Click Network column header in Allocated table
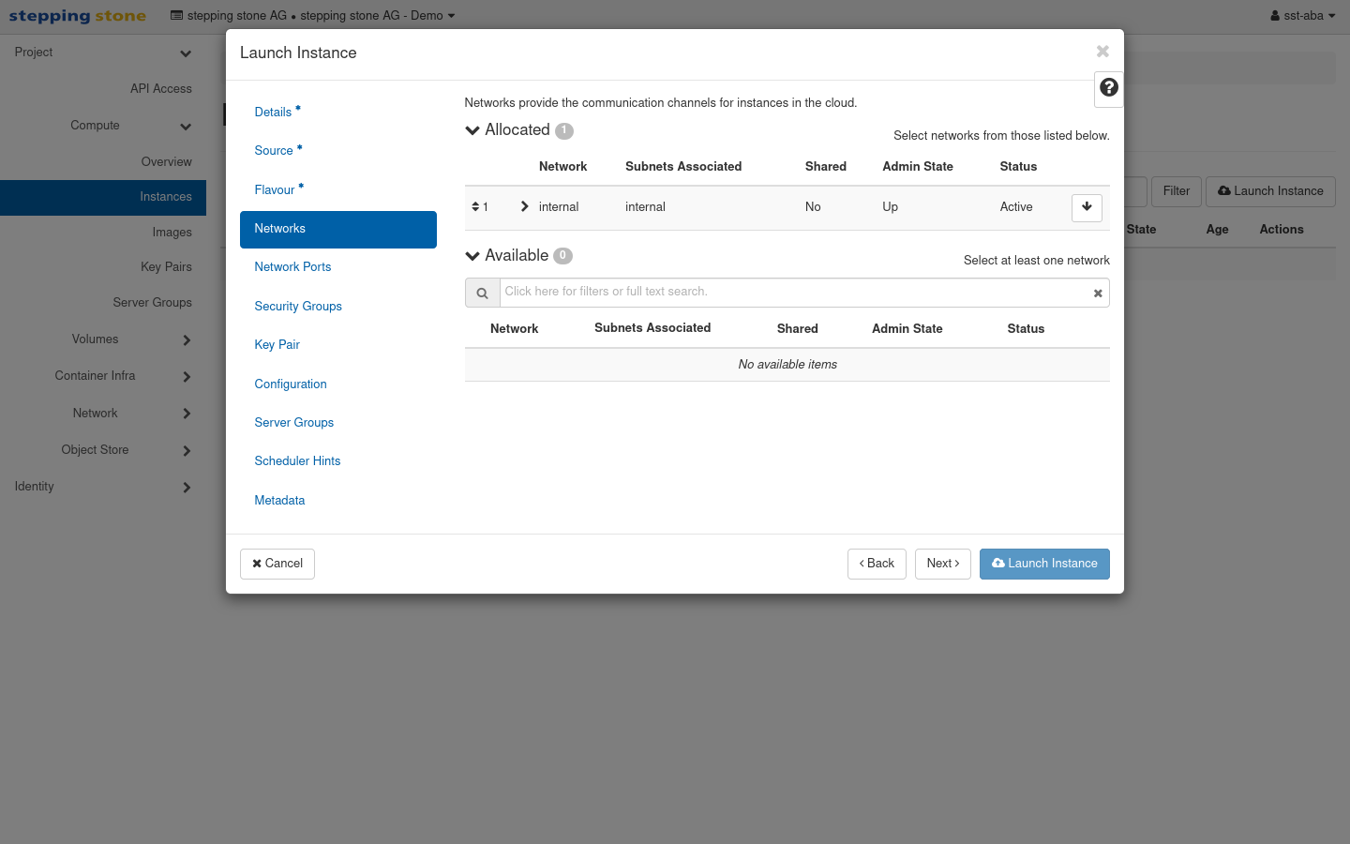 click(562, 167)
